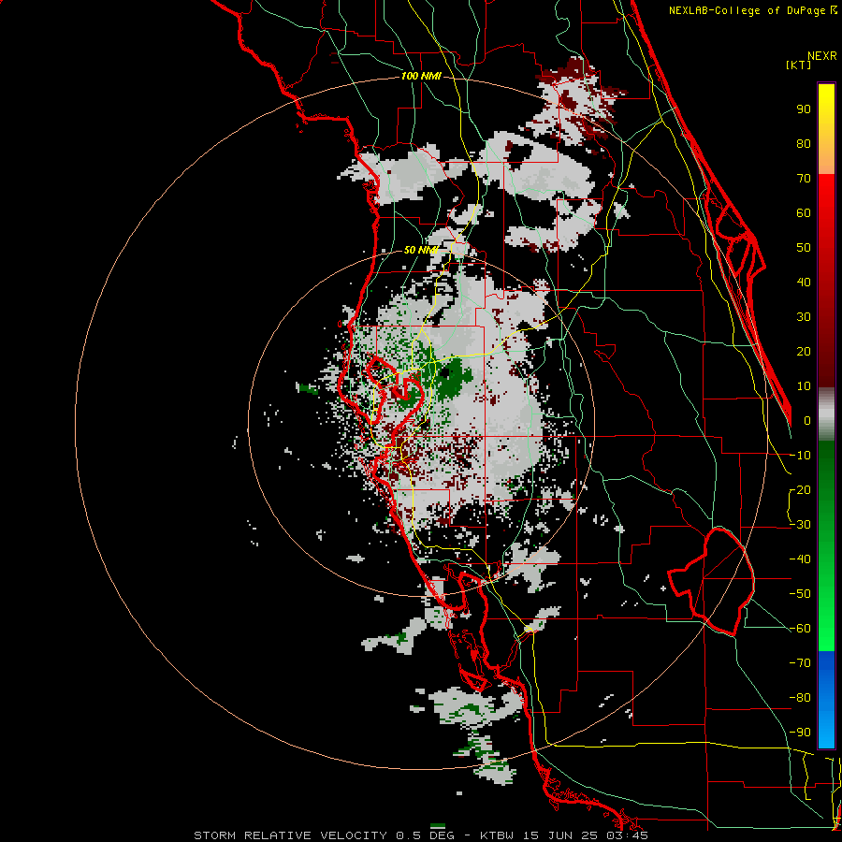Screen dimensions: 842x842
Task: Click the 70 value on the velocity scale
Action: (804, 179)
